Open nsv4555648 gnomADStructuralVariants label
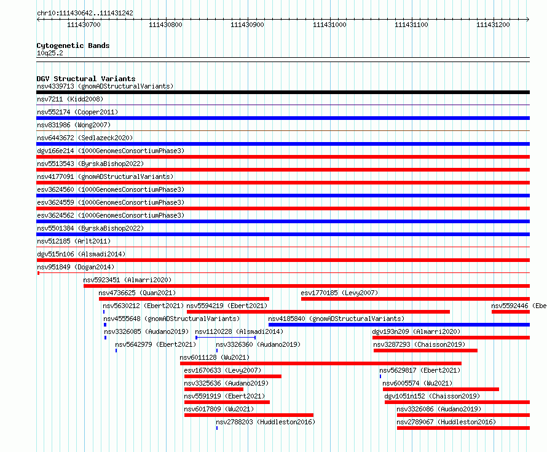 coord(171,319)
